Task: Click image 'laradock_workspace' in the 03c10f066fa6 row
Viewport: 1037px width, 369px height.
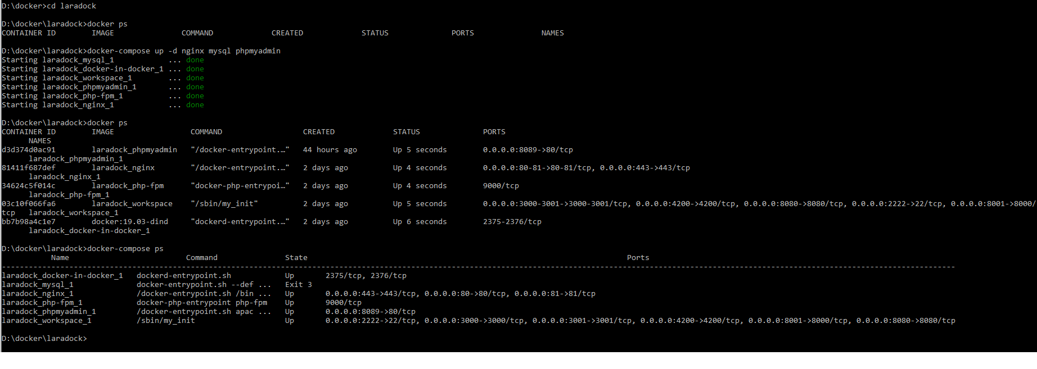Action: [x=132, y=204]
